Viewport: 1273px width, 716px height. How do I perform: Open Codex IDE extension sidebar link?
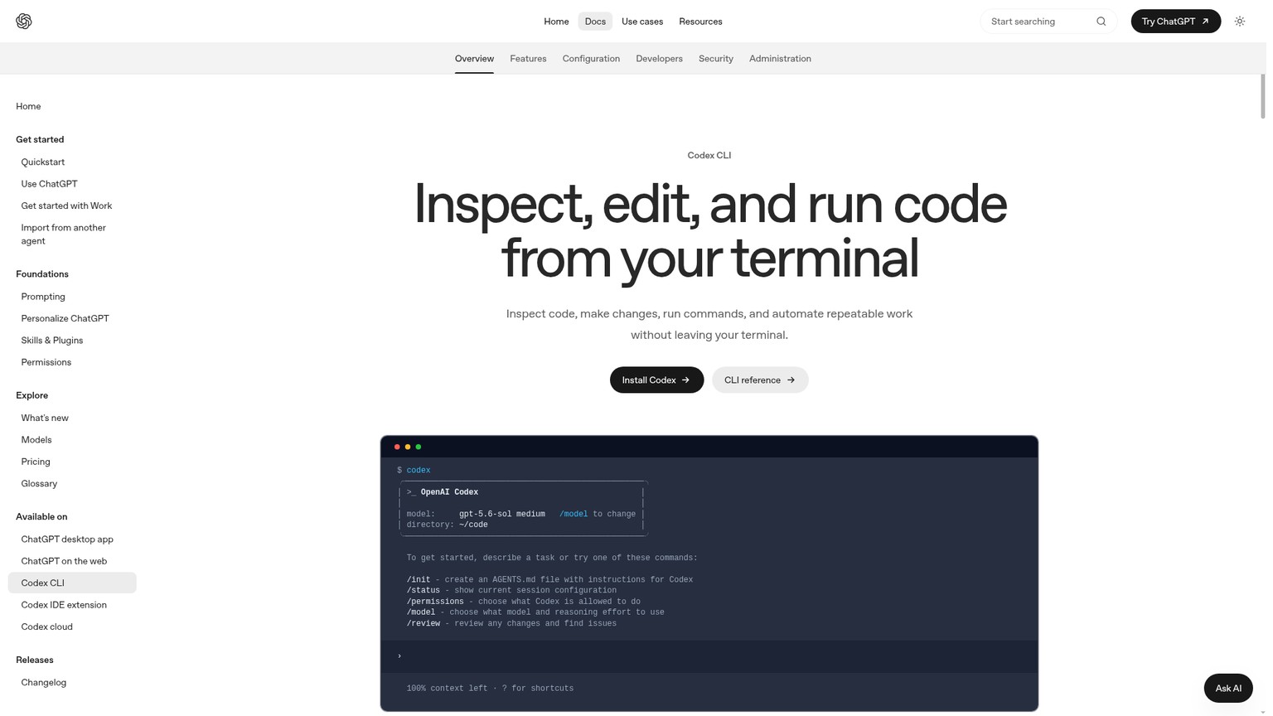(x=64, y=605)
